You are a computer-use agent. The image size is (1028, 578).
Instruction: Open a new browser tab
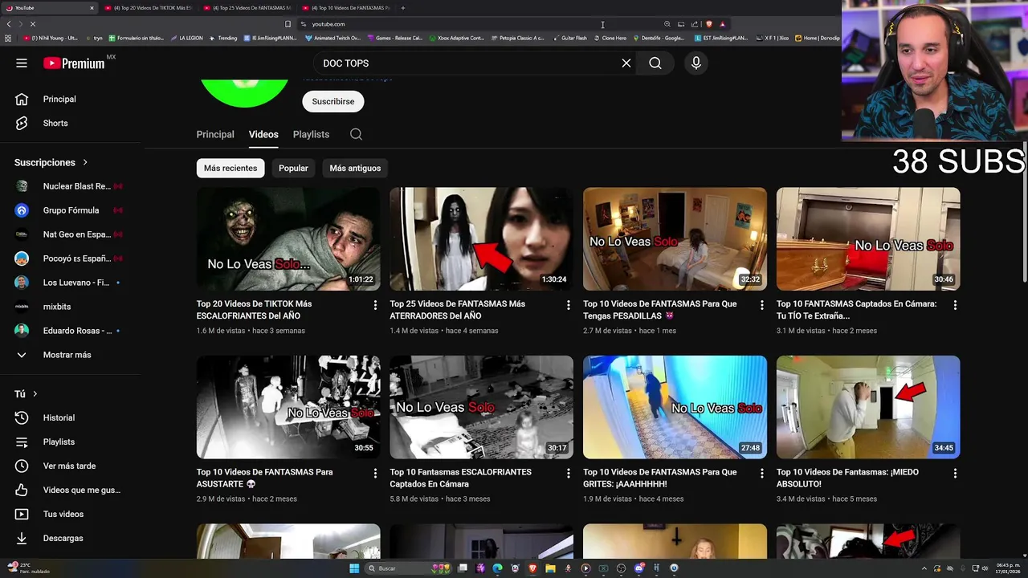click(403, 8)
